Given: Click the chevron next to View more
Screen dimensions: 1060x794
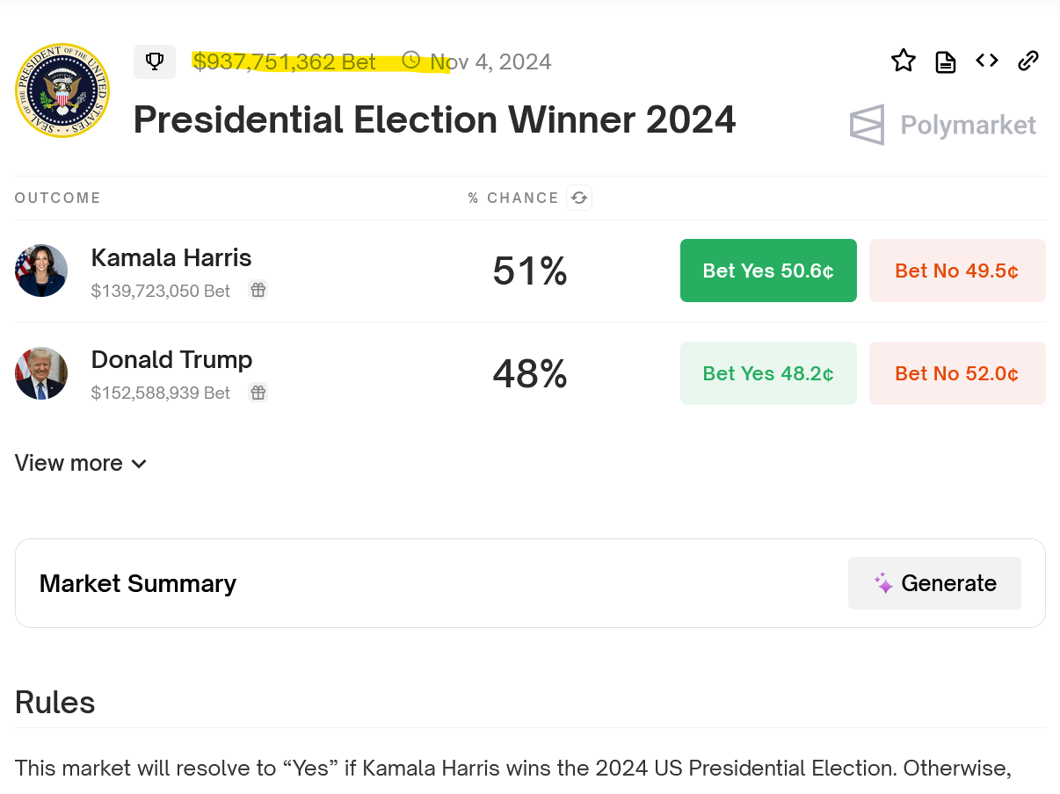Looking at the screenshot, I should coord(139,464).
